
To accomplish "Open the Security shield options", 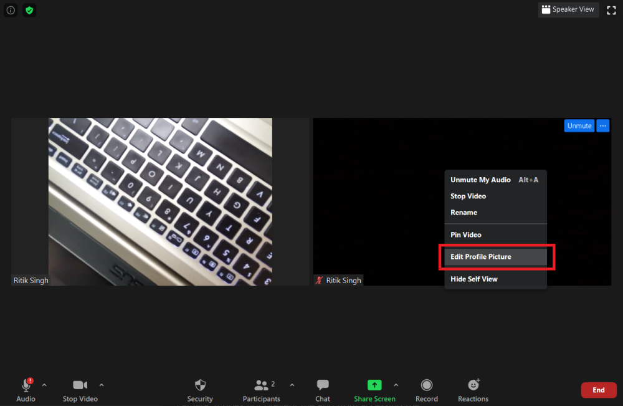I will (x=200, y=390).
